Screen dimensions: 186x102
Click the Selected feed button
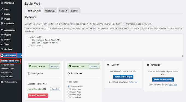tap(55, 89)
